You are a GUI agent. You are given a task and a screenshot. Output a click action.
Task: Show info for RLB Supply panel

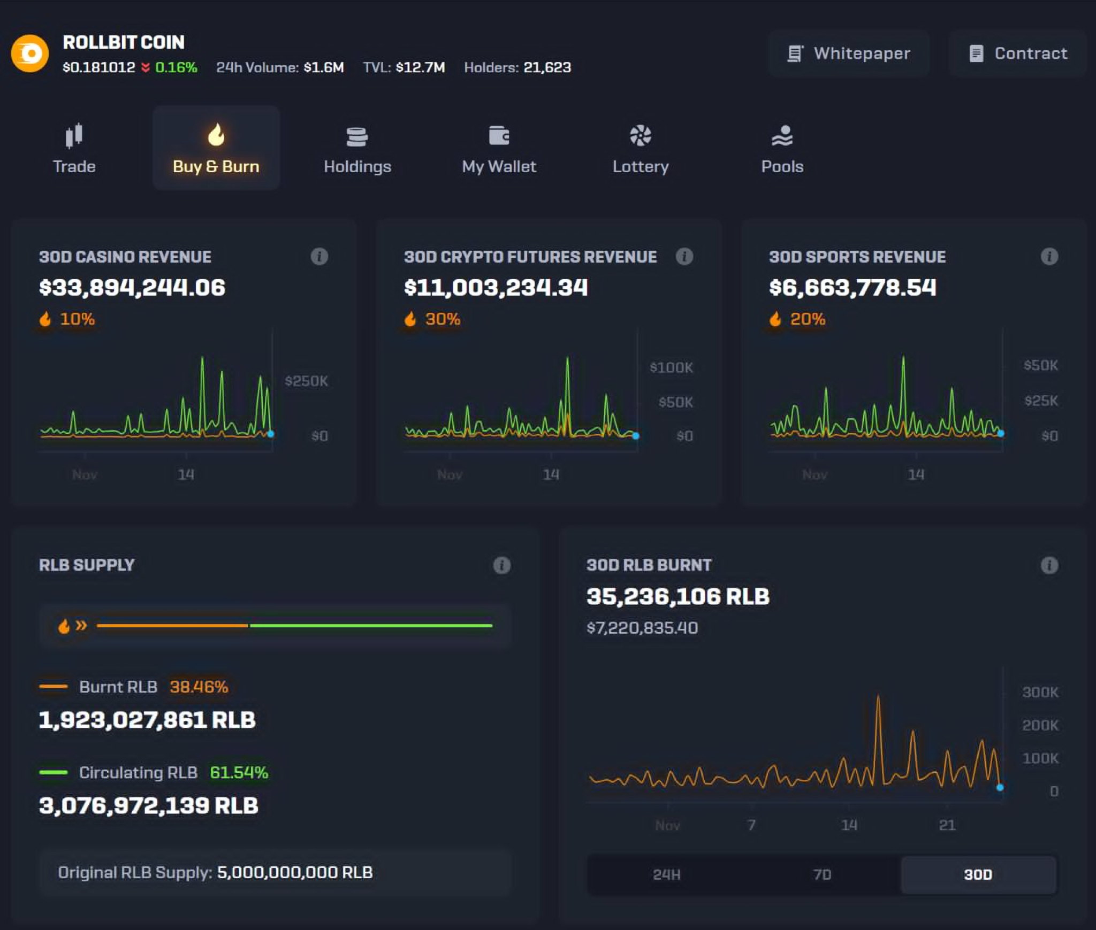click(502, 564)
